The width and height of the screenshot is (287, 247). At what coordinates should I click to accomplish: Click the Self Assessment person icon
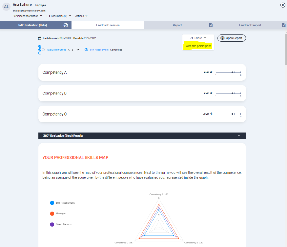click(87, 50)
